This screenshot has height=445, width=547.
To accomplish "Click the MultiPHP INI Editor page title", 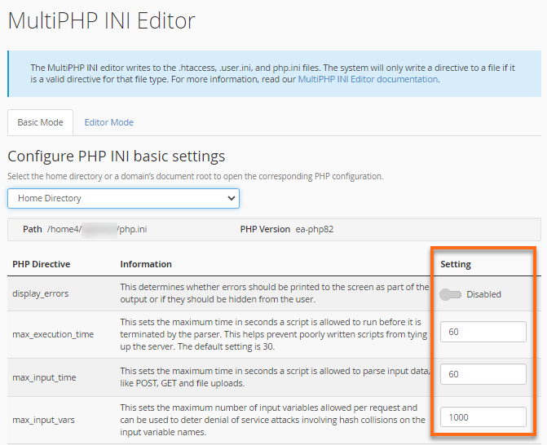I will tap(102, 20).
